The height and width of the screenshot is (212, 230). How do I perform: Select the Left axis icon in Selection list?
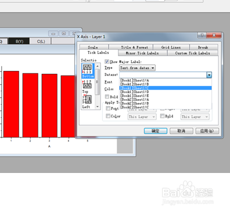pyautogui.click(x=87, y=101)
